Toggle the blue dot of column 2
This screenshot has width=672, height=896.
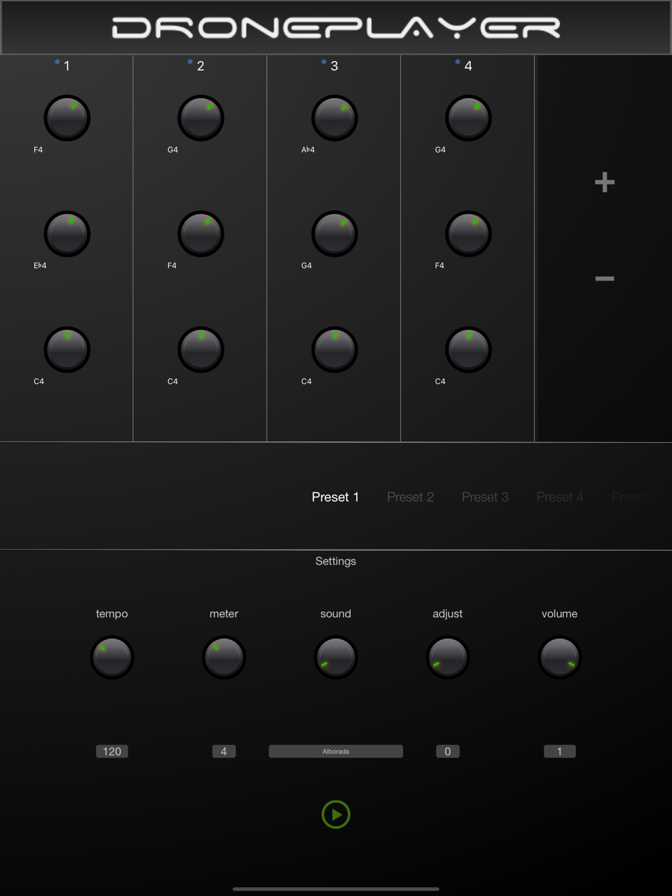(x=190, y=62)
